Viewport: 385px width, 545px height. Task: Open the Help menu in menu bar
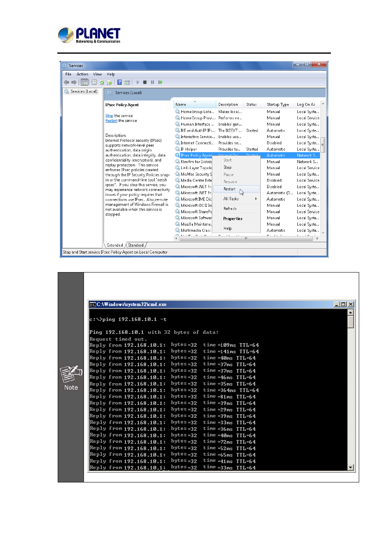[x=111, y=74]
